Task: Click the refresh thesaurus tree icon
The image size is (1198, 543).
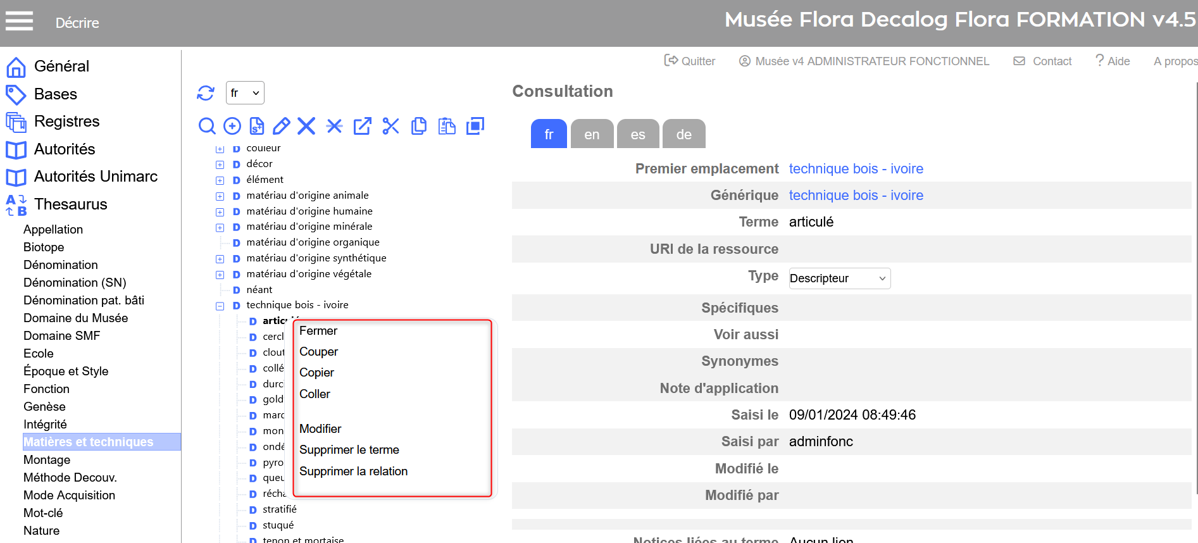Action: click(x=206, y=93)
